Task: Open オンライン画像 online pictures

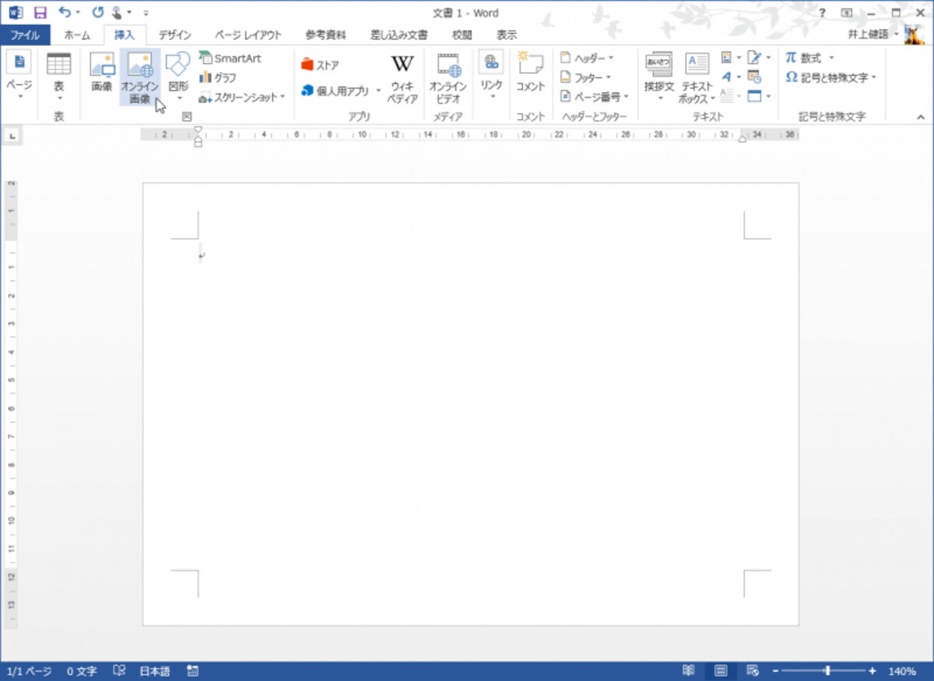Action: tap(140, 76)
